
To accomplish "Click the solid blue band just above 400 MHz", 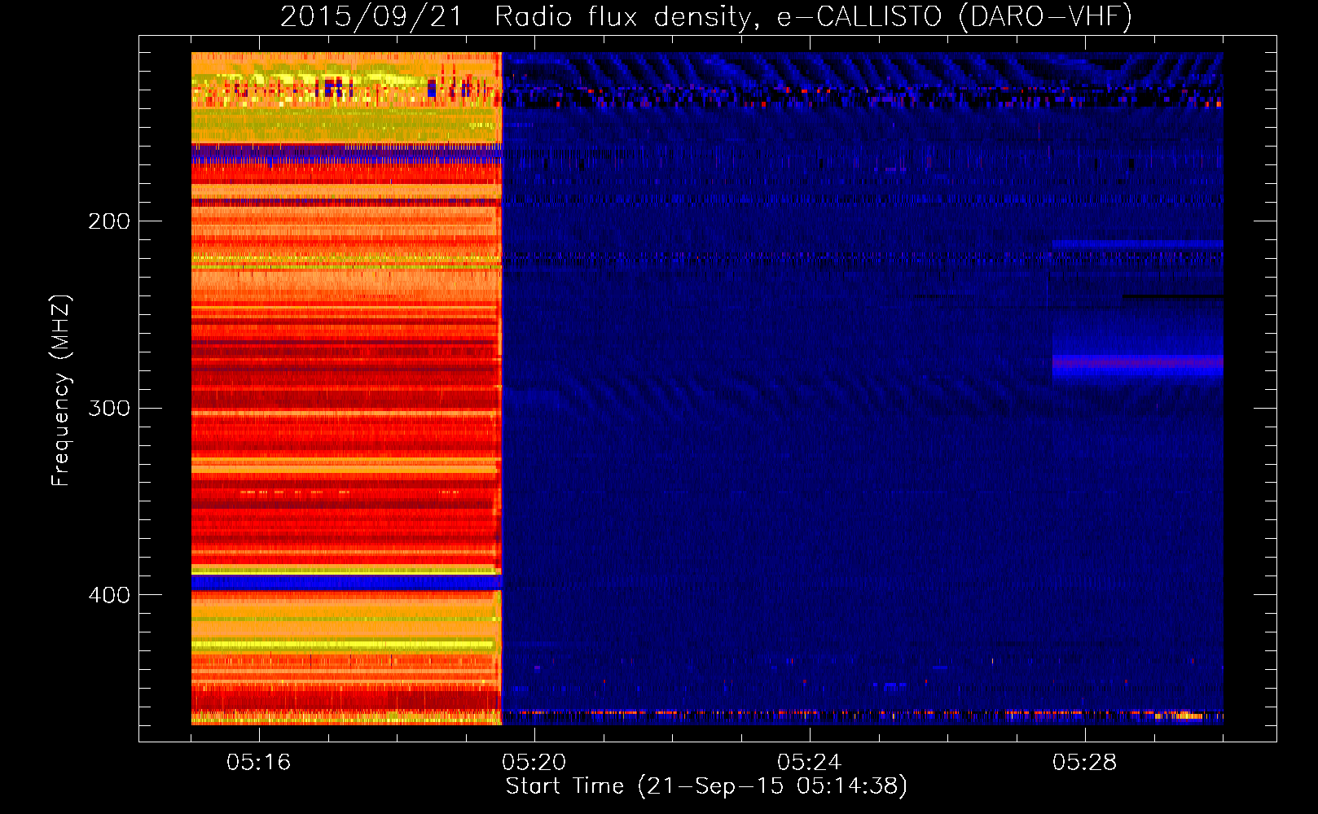I will 346,582.
